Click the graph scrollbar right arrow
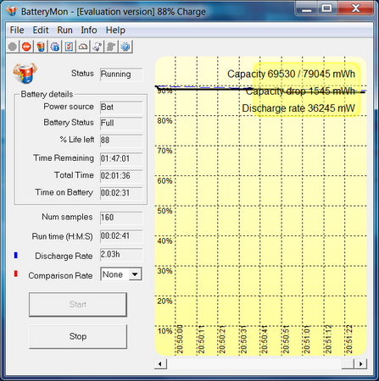 pyautogui.click(x=360, y=364)
